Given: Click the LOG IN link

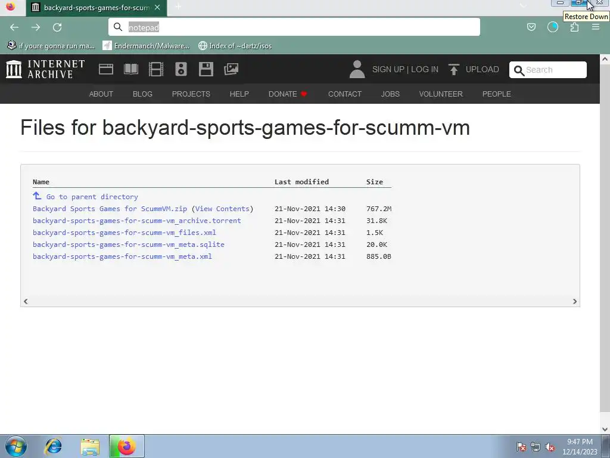Looking at the screenshot, I should pos(424,69).
